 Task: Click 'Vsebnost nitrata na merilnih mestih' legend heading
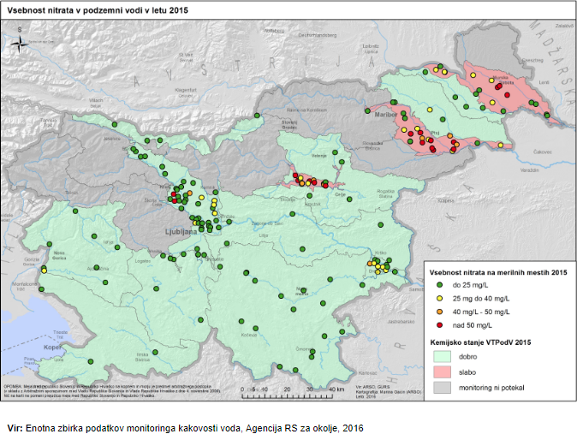(x=498, y=271)
